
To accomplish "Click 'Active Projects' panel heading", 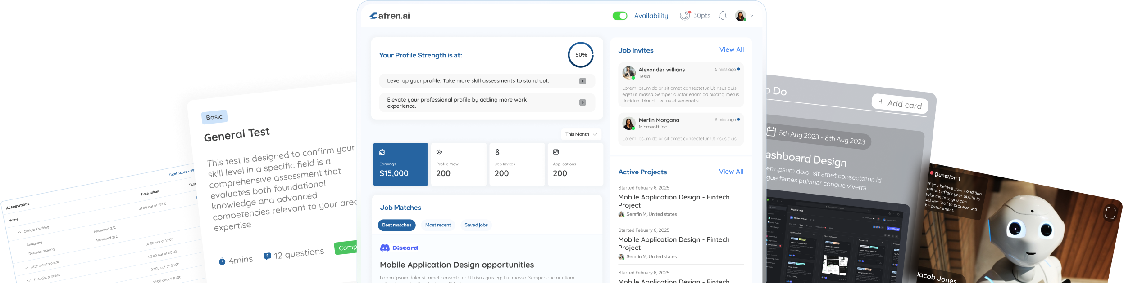I will coord(642,172).
